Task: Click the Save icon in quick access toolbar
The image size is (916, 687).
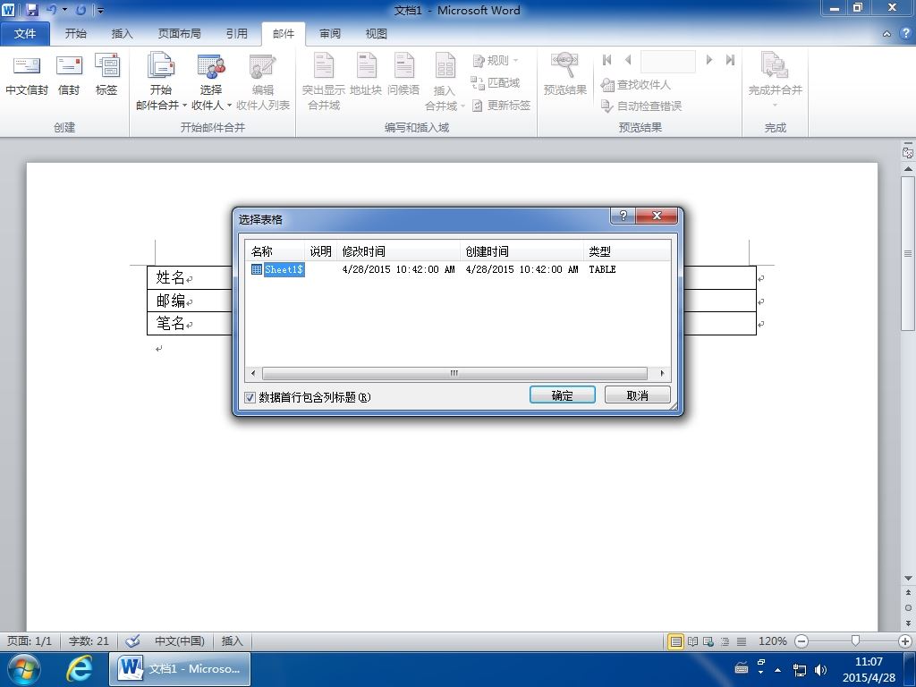Action: click(31, 10)
